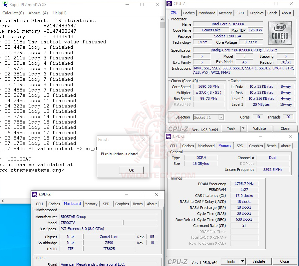Click the Command Rate 2T value
The height and width of the screenshot is (266, 299).
click(244, 225)
